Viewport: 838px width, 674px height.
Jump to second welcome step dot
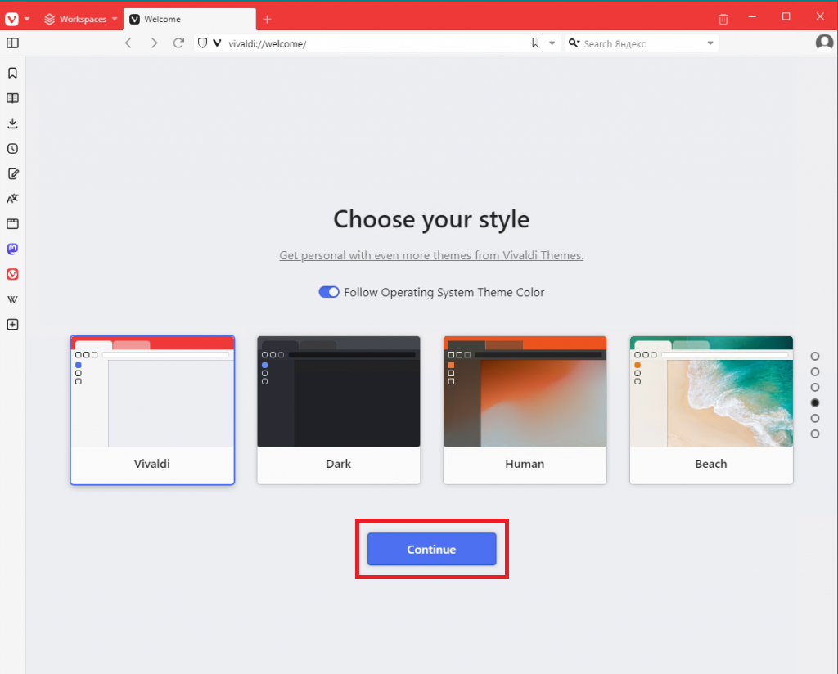tap(815, 371)
